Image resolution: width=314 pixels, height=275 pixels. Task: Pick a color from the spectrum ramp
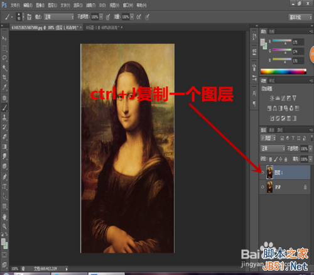(x=283, y=72)
